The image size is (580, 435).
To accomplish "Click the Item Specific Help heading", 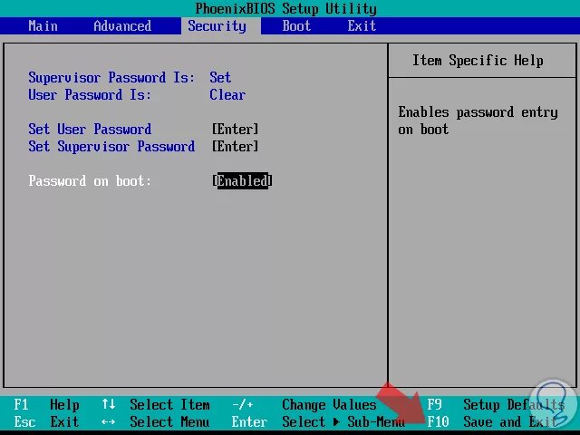I will click(x=478, y=61).
